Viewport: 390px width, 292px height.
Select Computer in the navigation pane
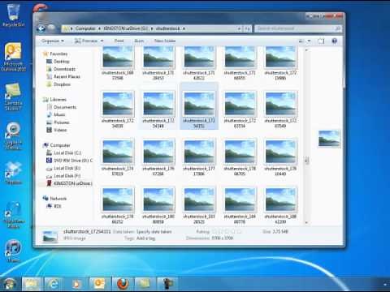coord(60,145)
